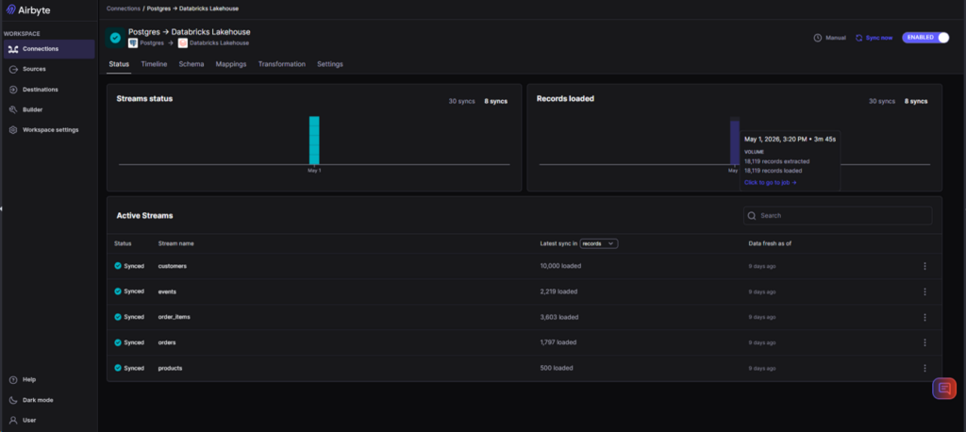The image size is (966, 432).
Task: Open the 'records' latest sync dropdown
Action: [x=599, y=243]
